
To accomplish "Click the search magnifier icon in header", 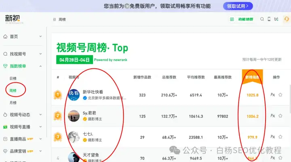I will [x=262, y=19].
